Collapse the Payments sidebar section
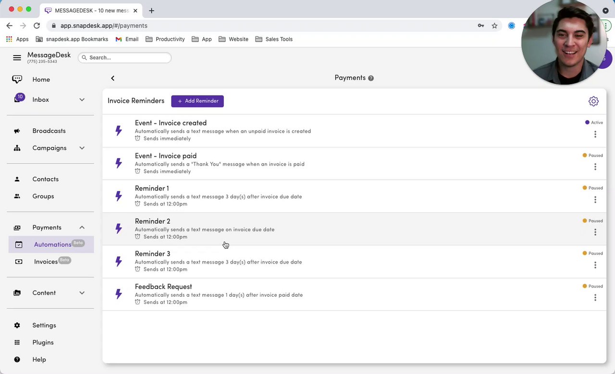This screenshot has width=615, height=374. click(82, 228)
